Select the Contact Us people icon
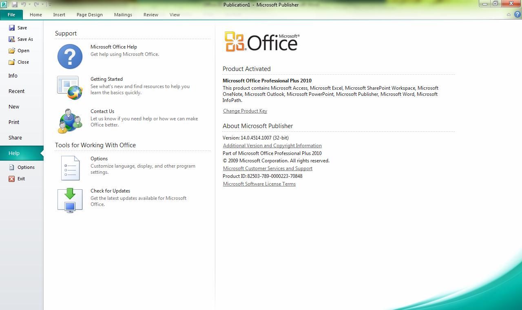 tap(69, 120)
